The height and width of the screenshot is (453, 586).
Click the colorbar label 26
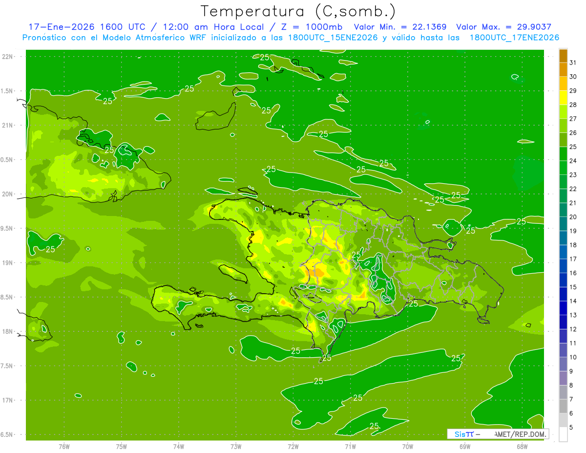(573, 132)
